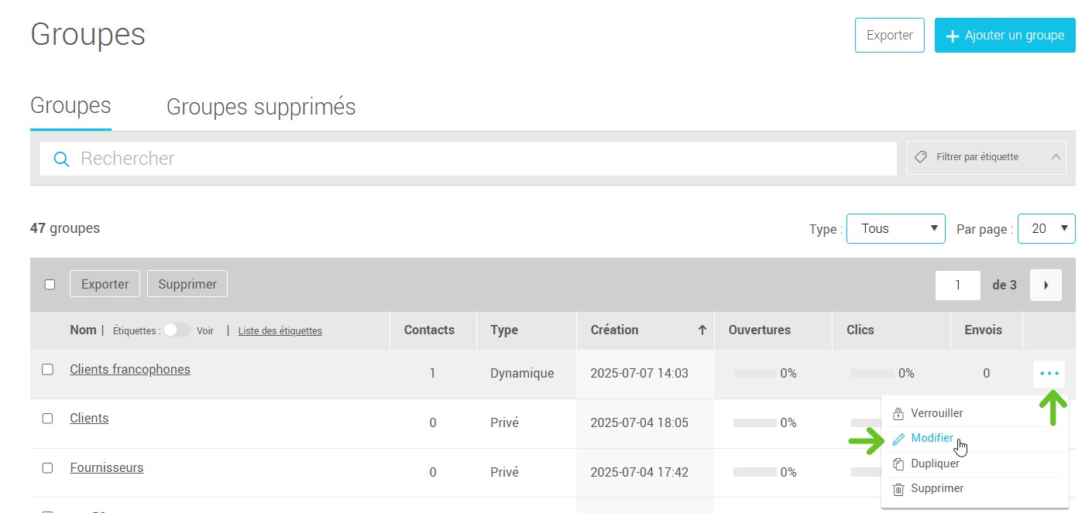Click the copy icon beside Dupliquer

pos(898,464)
